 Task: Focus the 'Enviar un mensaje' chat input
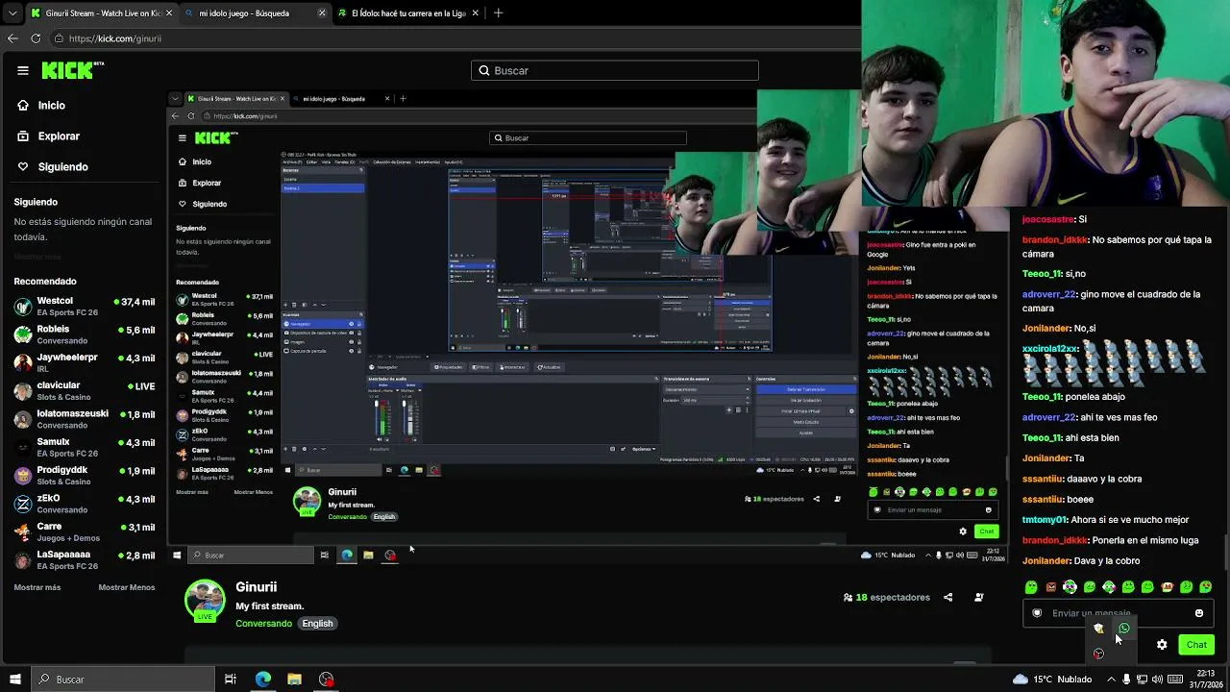pos(1117,613)
